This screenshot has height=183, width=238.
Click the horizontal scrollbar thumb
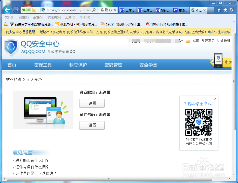[x=109, y=179]
